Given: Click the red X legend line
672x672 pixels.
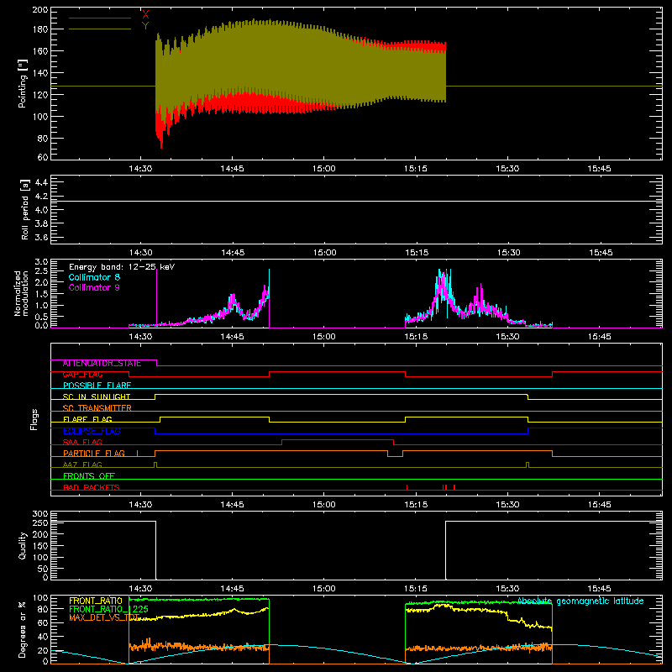Looking at the screenshot, I should point(100,18).
